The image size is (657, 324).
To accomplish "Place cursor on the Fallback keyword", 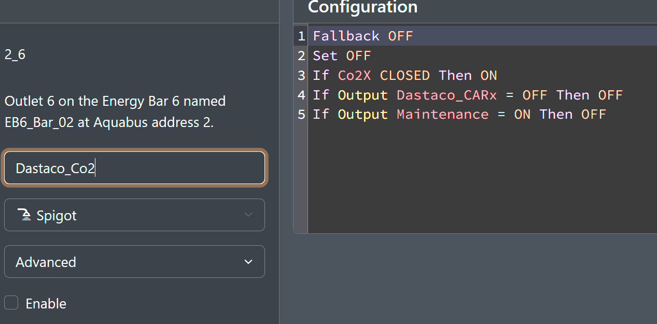I will click(x=346, y=36).
